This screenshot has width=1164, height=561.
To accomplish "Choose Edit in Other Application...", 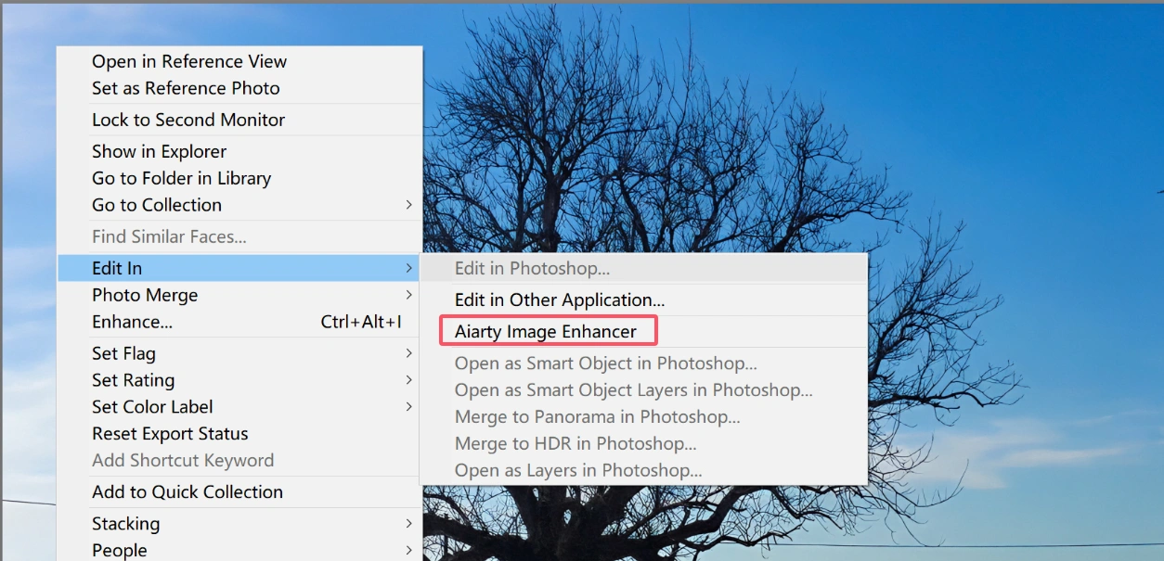I will click(x=643, y=300).
